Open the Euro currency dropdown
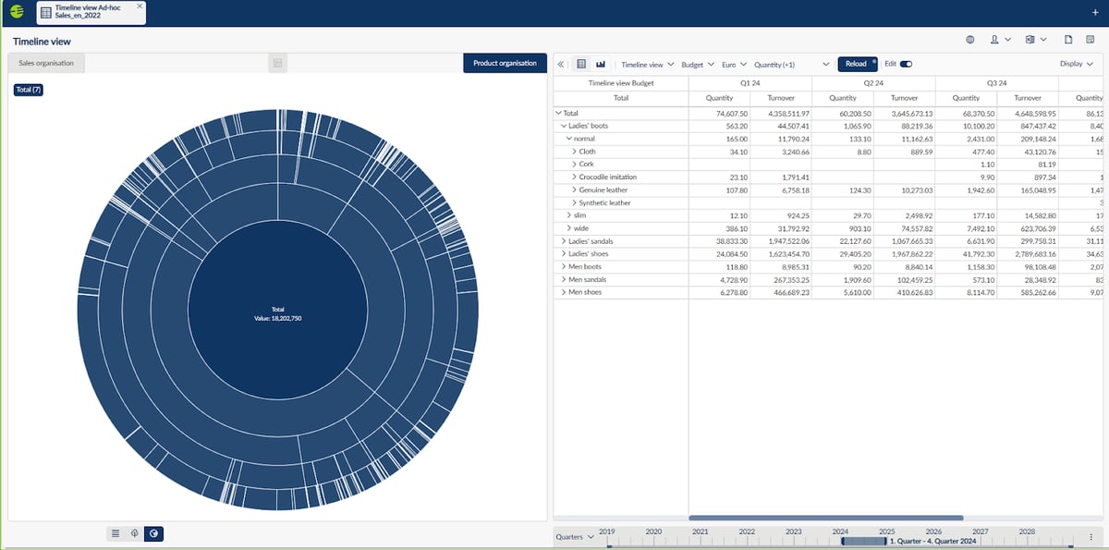1109x550 pixels. pyautogui.click(x=734, y=65)
